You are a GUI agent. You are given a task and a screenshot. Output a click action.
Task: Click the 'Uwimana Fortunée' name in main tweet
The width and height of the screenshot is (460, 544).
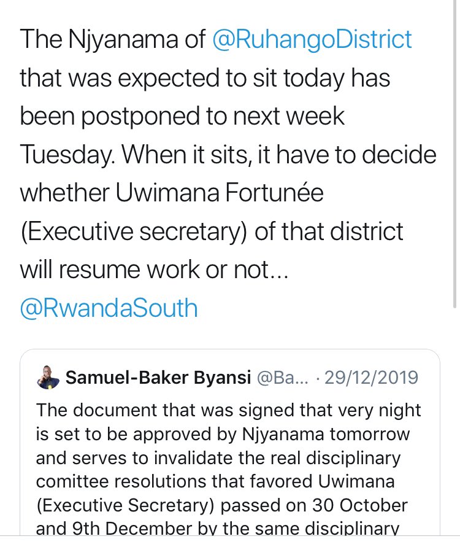coord(219,193)
